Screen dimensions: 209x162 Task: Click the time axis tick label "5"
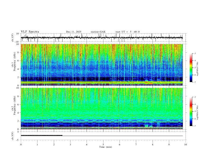103,145
